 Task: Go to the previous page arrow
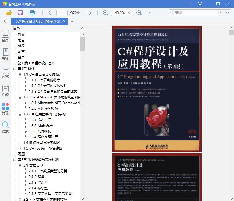(x=51, y=13)
